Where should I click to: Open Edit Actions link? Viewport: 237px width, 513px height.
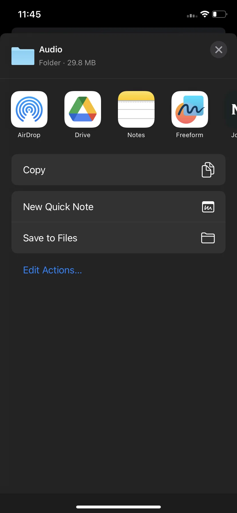53,270
